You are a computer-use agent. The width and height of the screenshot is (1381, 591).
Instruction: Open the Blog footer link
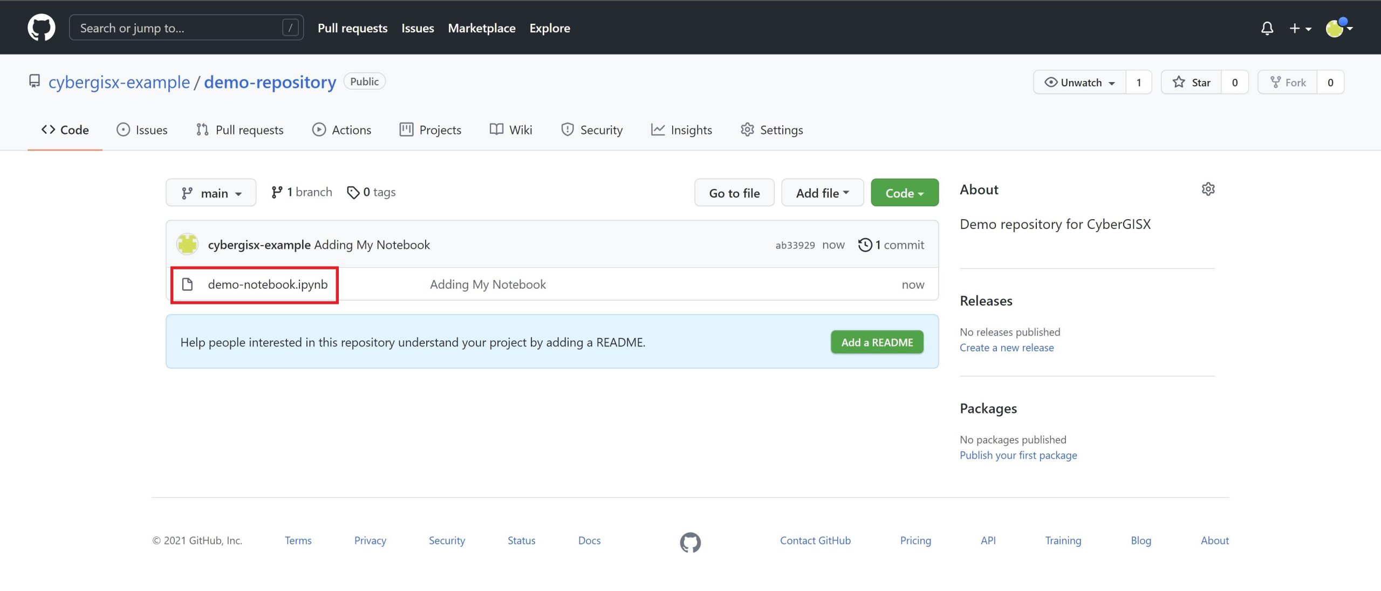tap(1141, 541)
